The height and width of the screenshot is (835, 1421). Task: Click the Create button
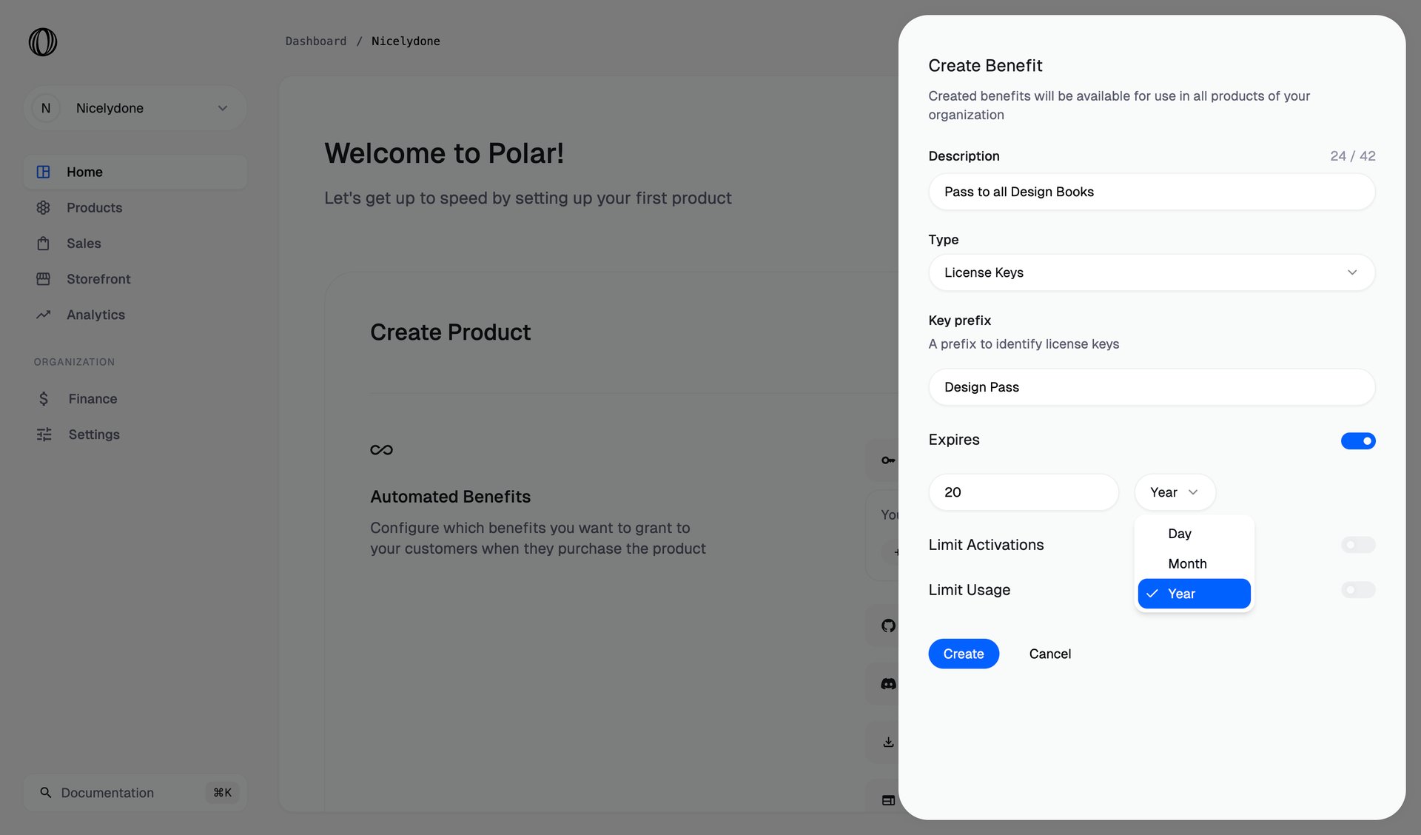point(964,654)
